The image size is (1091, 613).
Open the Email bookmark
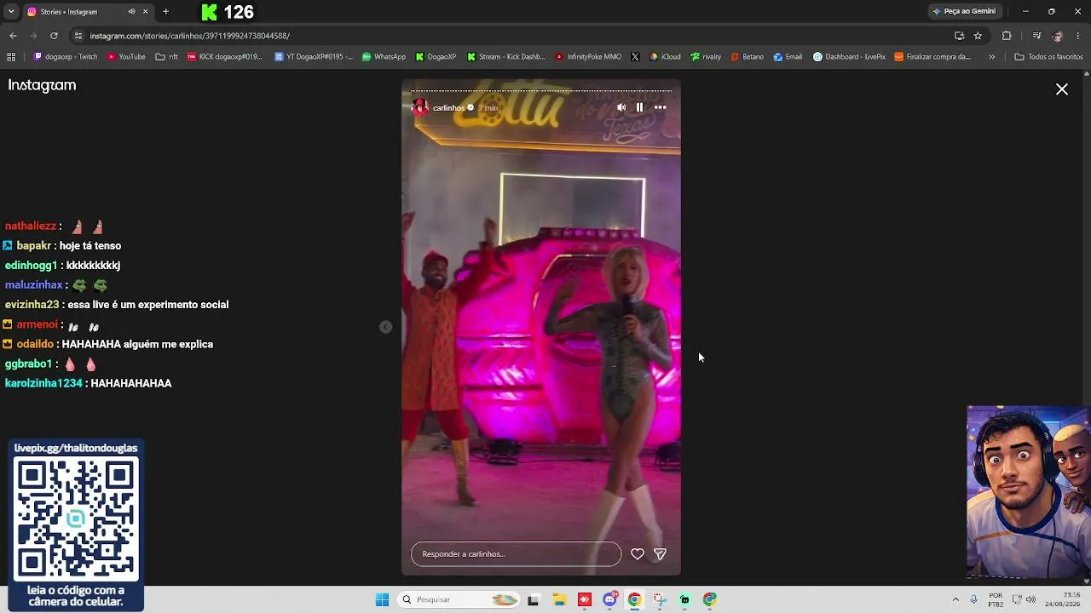point(788,57)
